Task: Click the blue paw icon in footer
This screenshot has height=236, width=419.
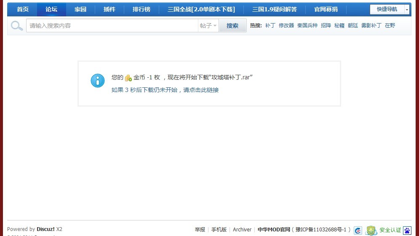Action: pos(407,230)
